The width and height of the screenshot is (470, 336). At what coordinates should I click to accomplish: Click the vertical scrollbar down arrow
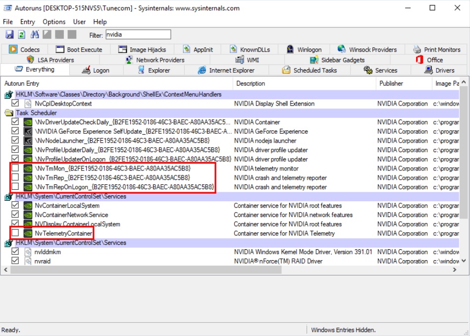(x=464, y=261)
